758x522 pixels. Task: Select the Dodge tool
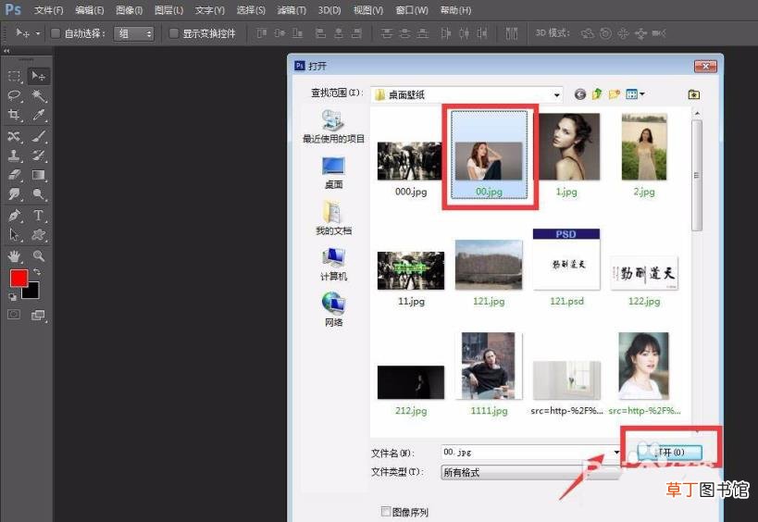tap(38, 194)
